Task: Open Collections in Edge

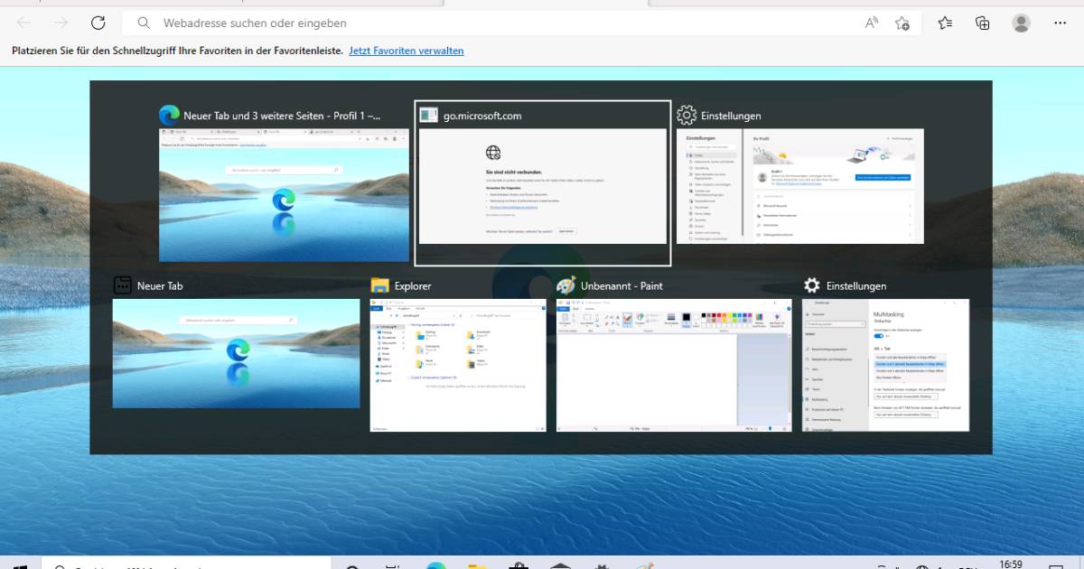Action: pos(982,23)
